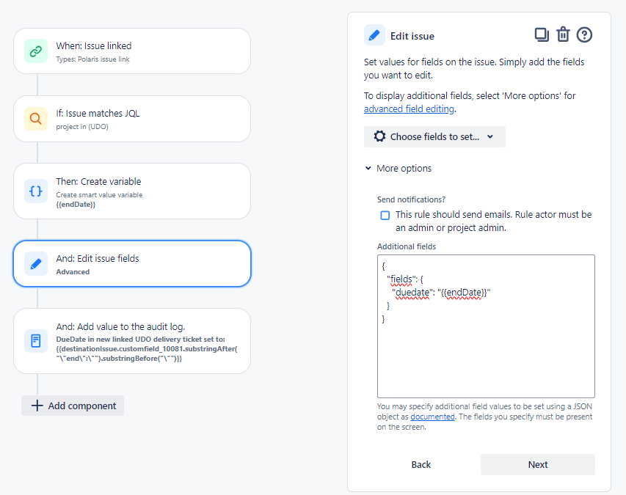
Task: Select the 'If: Issue matches JQL' component
Action: pyautogui.click(x=132, y=118)
